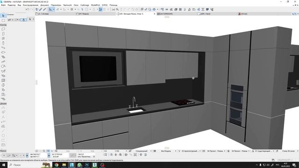Pick up parameters with the eyedropper icon
The width and height of the screenshot is (299, 168).
[41, 9]
